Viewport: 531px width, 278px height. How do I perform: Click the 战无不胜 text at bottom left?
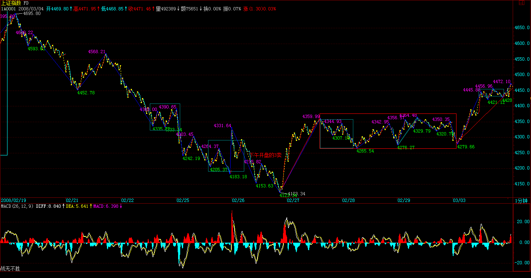10,269
